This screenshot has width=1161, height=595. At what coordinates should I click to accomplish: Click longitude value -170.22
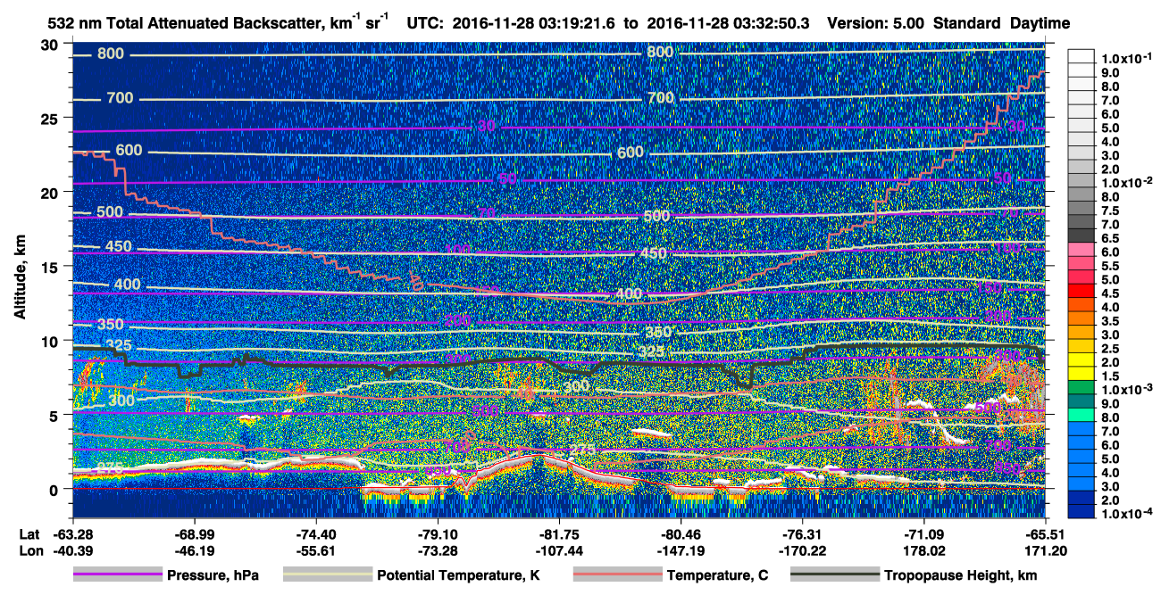pyautogui.click(x=802, y=551)
